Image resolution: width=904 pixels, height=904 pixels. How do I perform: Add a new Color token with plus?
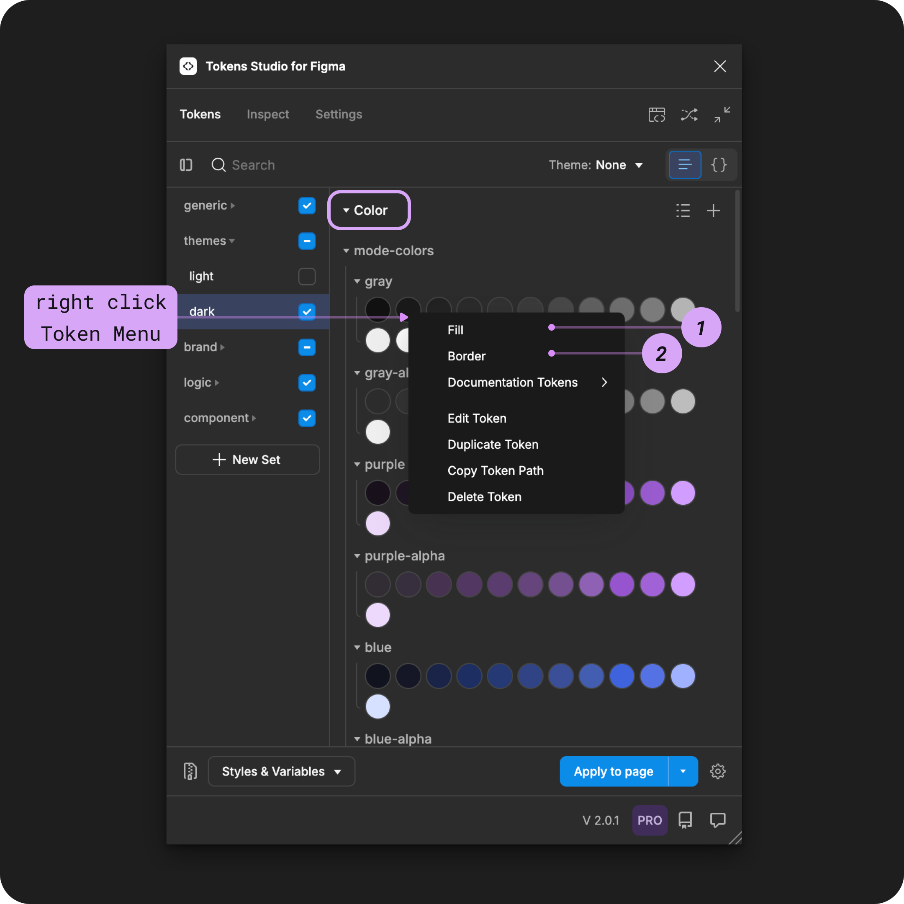713,211
